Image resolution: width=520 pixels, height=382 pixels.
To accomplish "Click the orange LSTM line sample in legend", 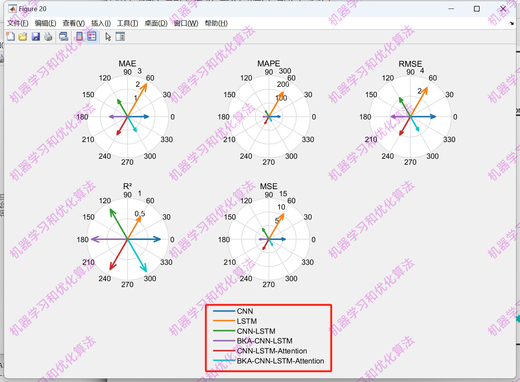I will (224, 321).
